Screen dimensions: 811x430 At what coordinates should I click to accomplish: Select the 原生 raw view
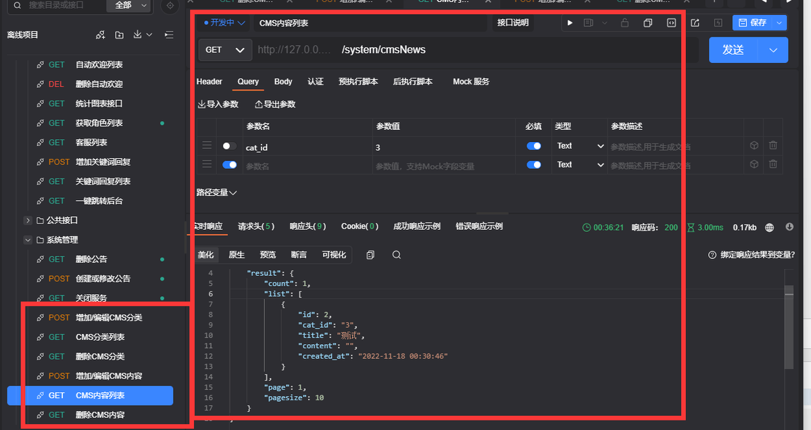tap(237, 255)
